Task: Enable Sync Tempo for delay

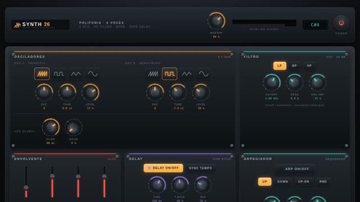Action: click(200, 168)
